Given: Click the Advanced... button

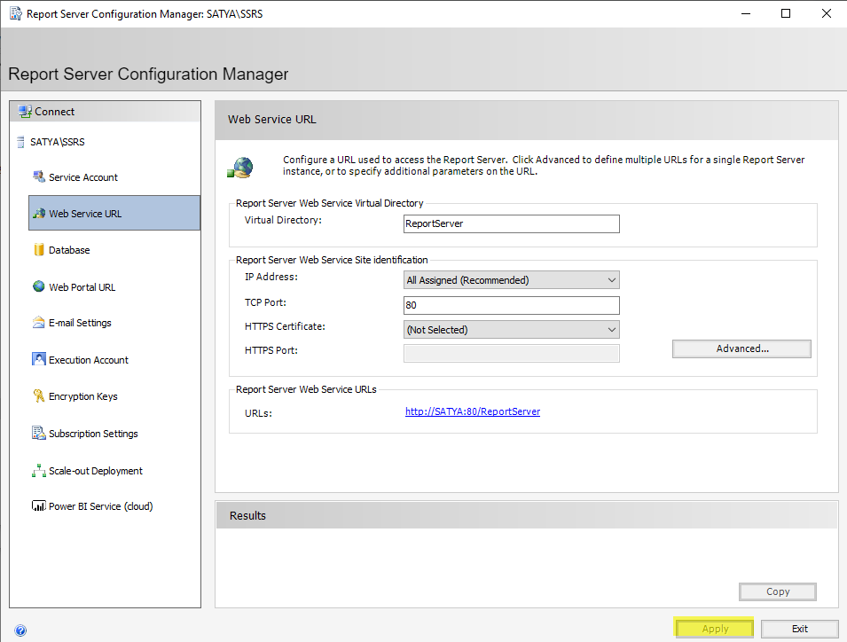Looking at the screenshot, I should [x=741, y=348].
